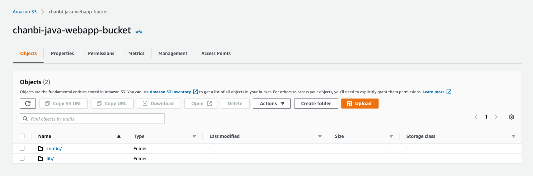
Task: Click the Delete button
Action: 235,104
